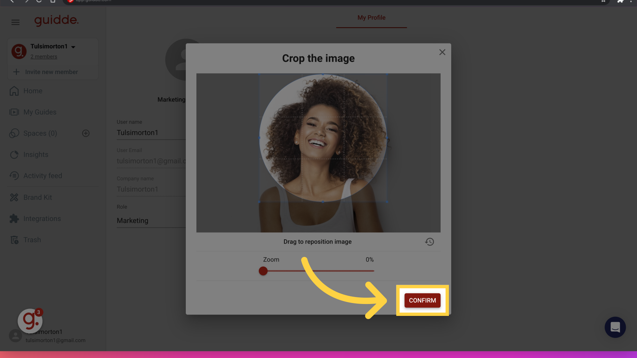Click Invite new member option
The image size is (637, 358).
[52, 71]
